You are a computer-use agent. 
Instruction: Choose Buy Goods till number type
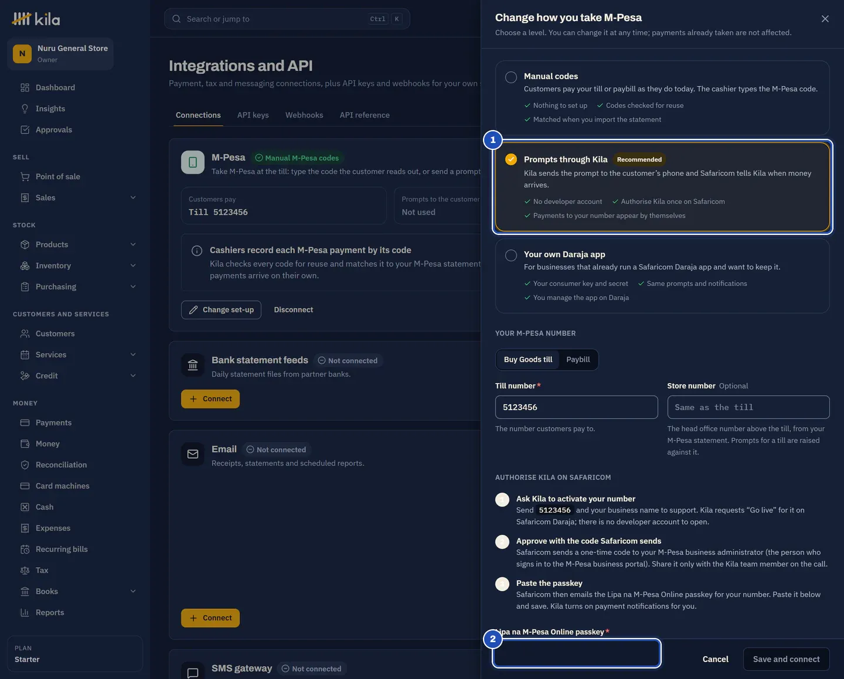(528, 360)
